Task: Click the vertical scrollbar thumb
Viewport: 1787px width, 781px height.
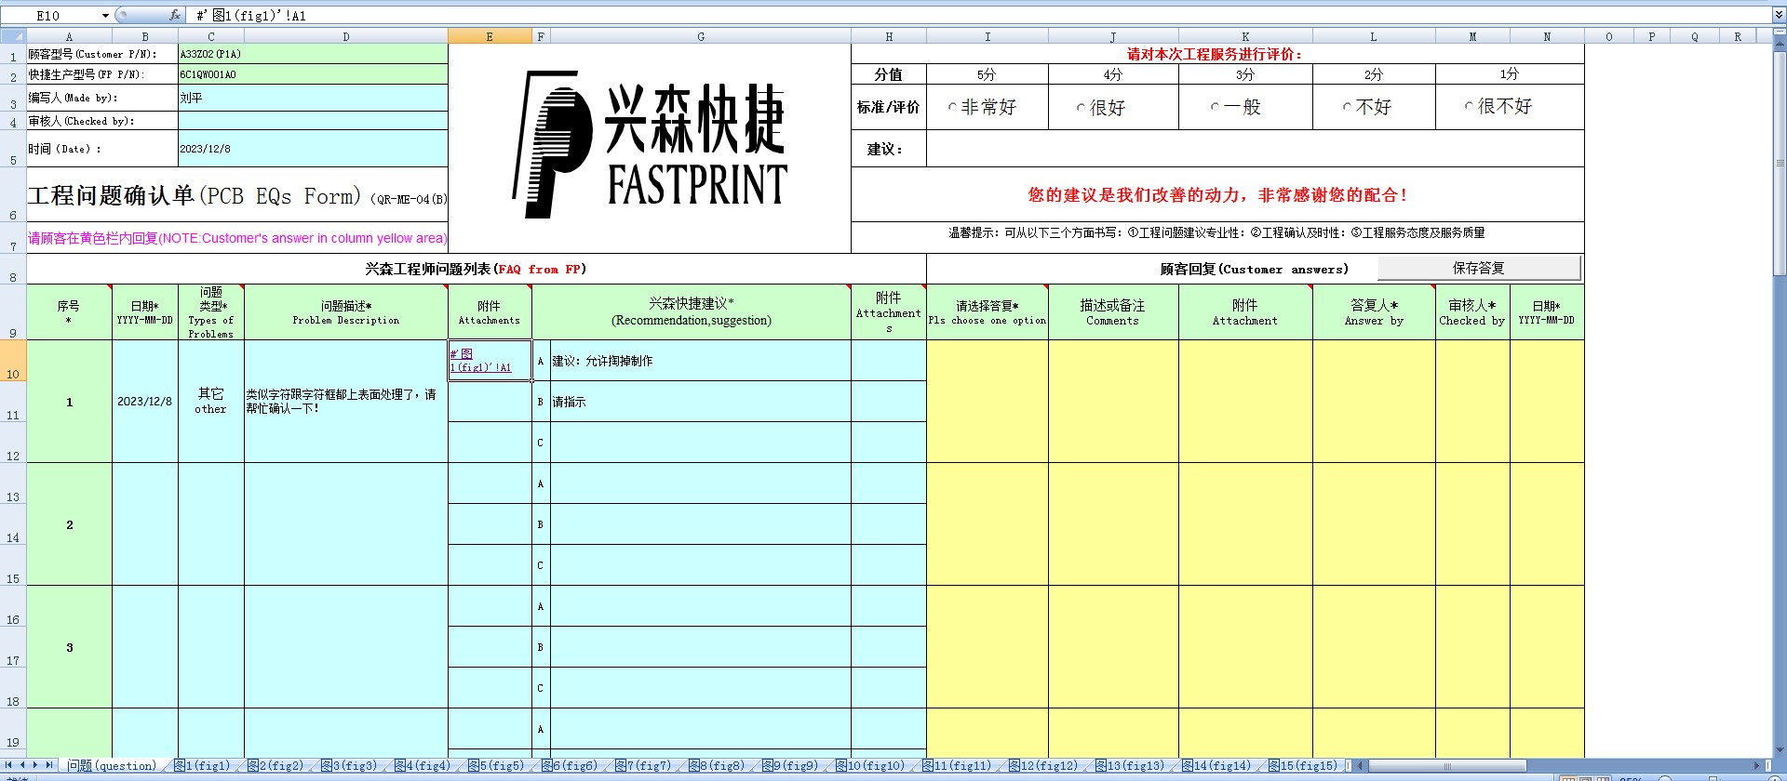Action: (x=1780, y=164)
